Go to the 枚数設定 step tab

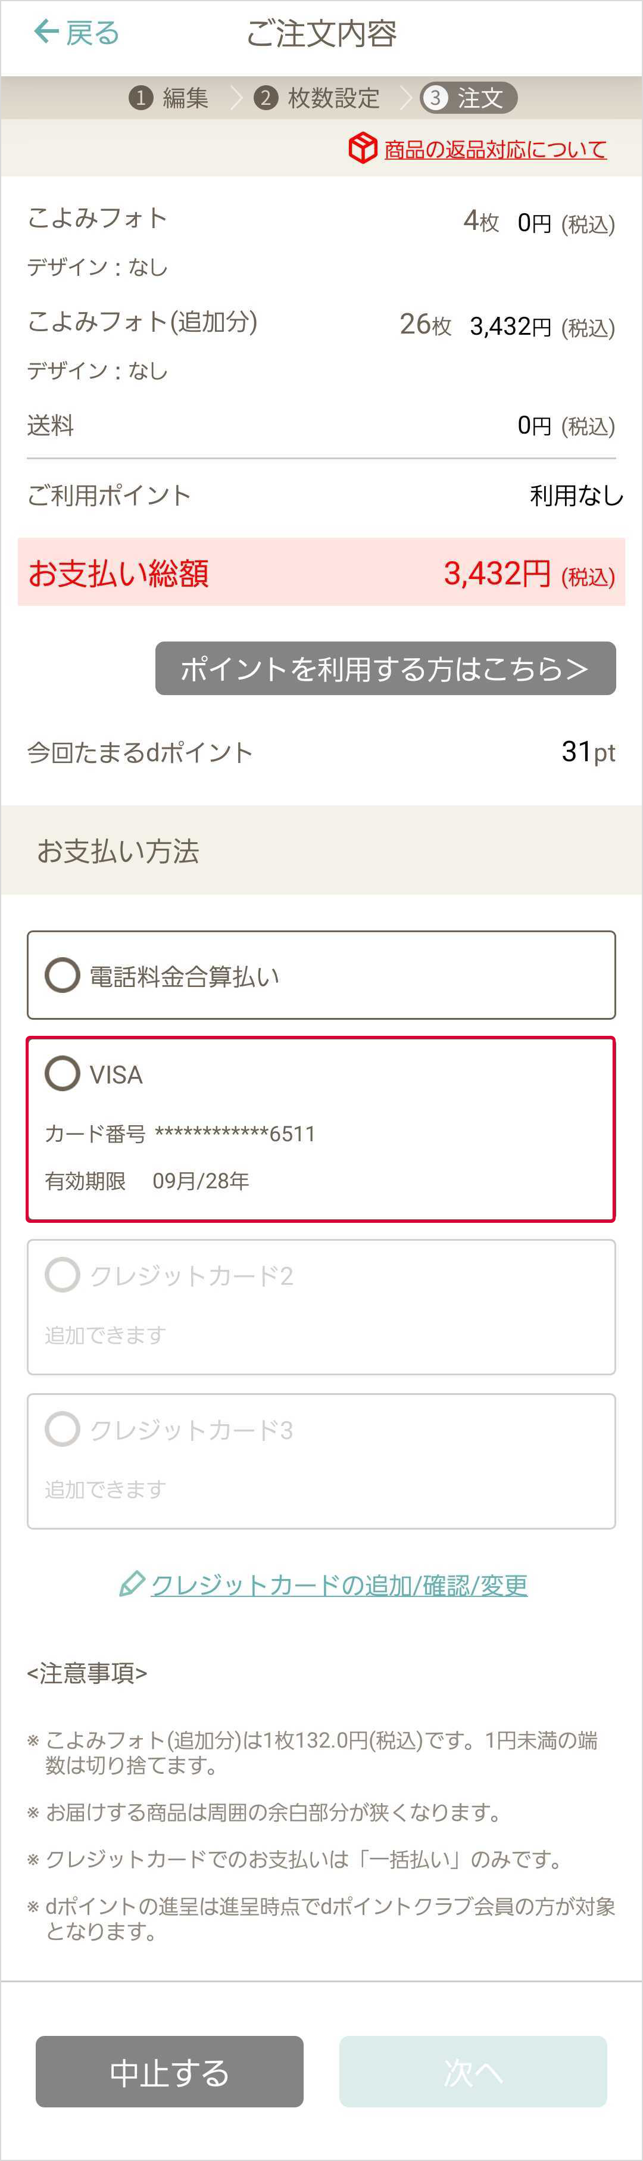[333, 98]
